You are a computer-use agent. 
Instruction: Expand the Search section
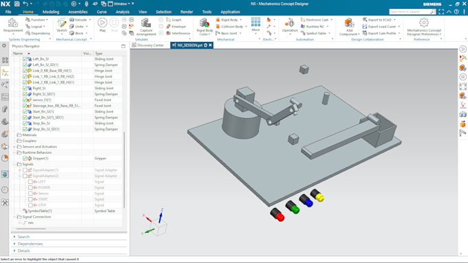tap(14, 237)
